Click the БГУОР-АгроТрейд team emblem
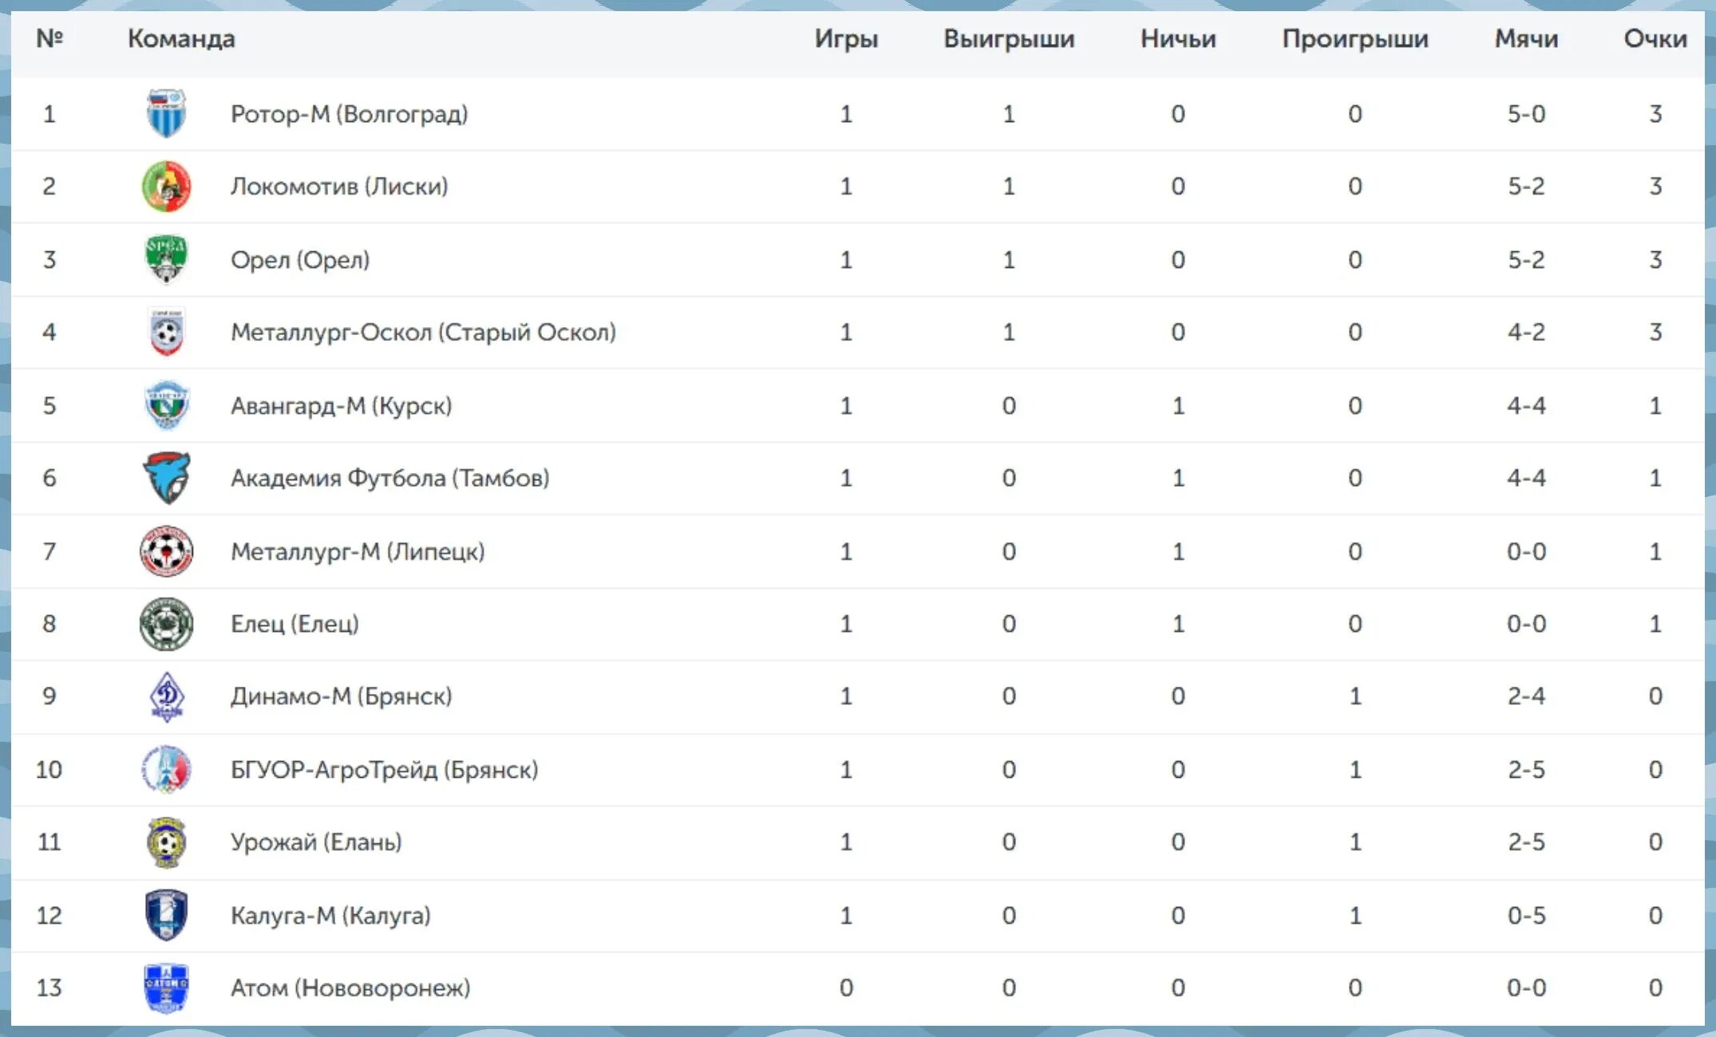1716x1037 pixels. (x=167, y=770)
